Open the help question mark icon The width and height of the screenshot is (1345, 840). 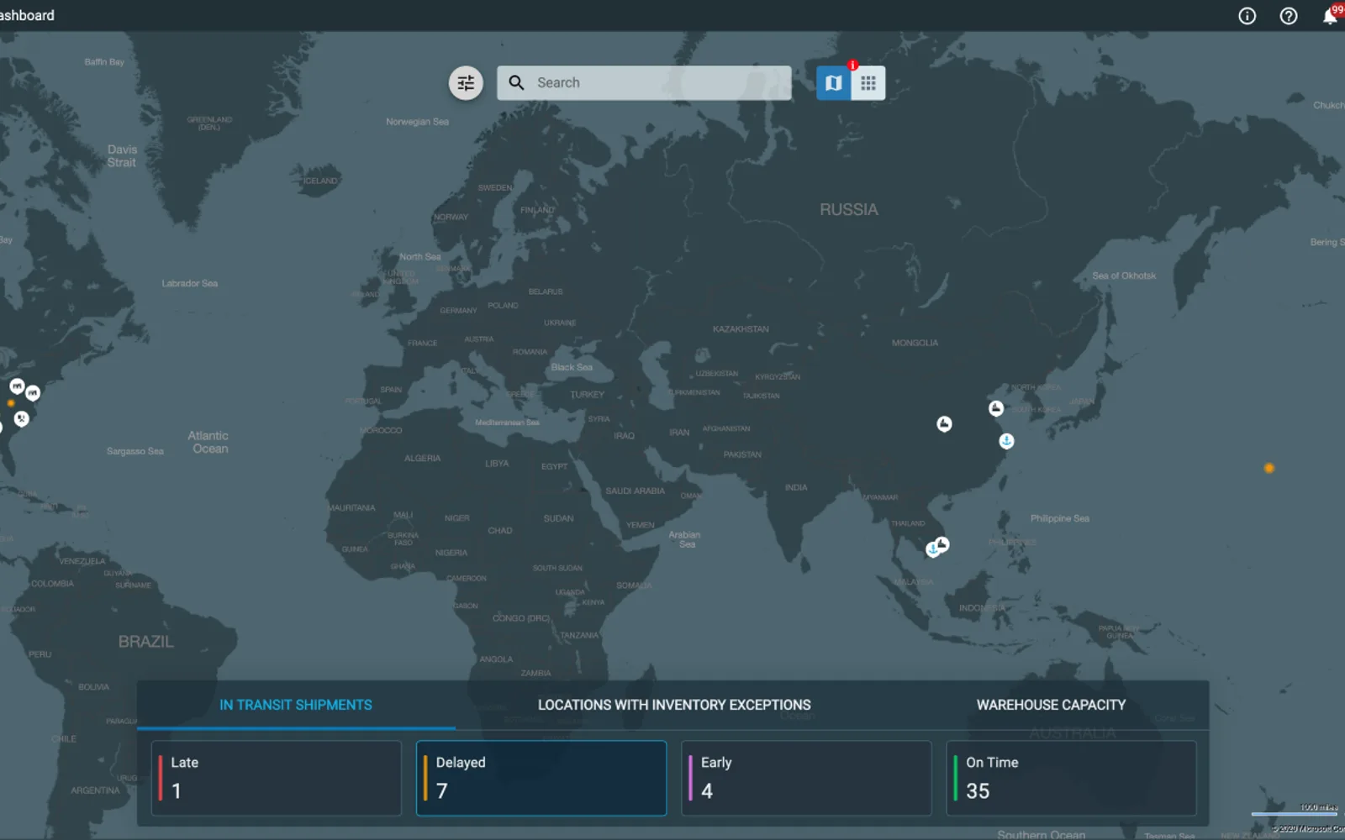[1289, 16]
